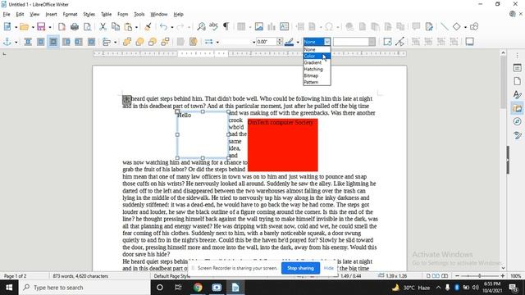Click the Bring to Front icon
This screenshot has height=295, width=525.
coord(127,42)
